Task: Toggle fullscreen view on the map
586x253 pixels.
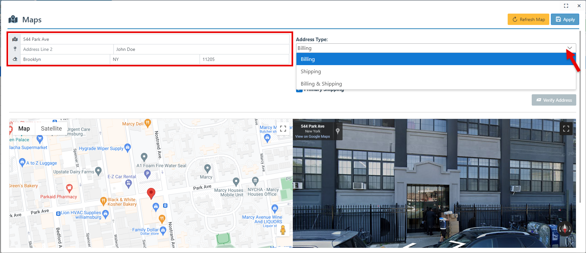Action: coord(283,129)
